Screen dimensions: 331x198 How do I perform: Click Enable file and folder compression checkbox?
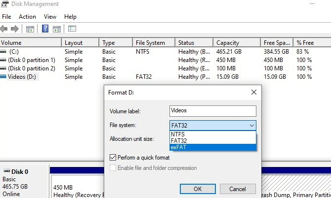113,167
